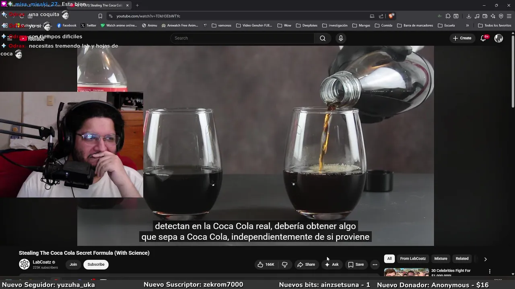Open options menu for 30 Celebrities video

pos(490,271)
